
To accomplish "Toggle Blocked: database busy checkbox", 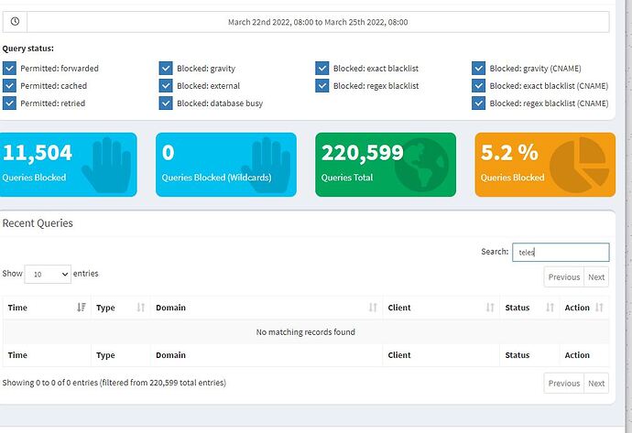I will tap(166, 103).
